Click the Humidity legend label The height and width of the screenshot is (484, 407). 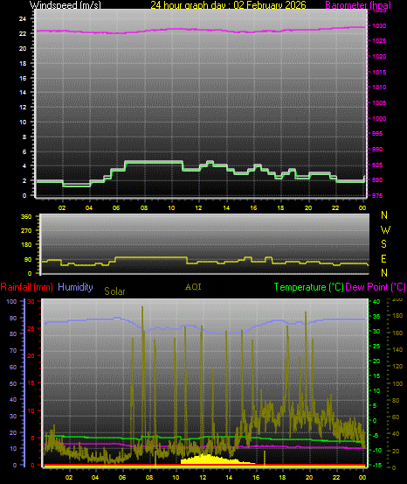click(x=75, y=287)
